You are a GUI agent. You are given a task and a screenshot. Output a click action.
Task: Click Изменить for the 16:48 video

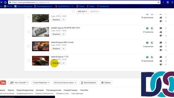click(56, 20)
